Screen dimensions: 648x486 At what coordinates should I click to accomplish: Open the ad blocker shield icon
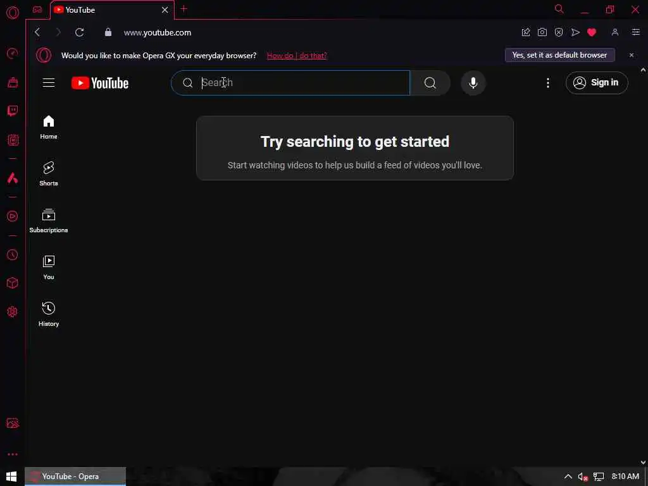[x=559, y=32]
